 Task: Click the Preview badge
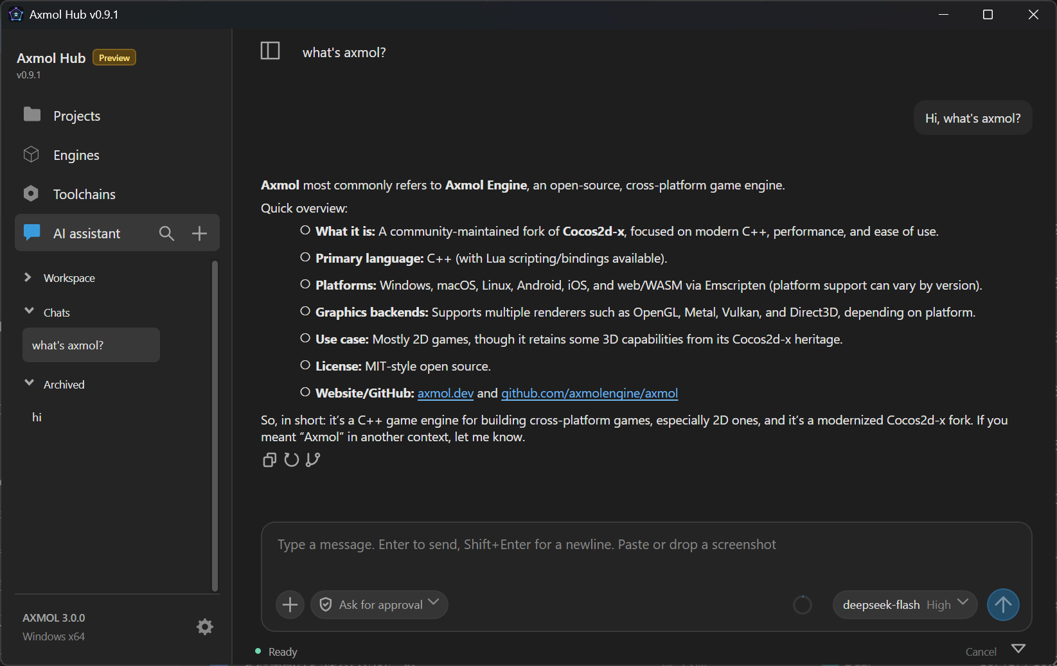[114, 58]
